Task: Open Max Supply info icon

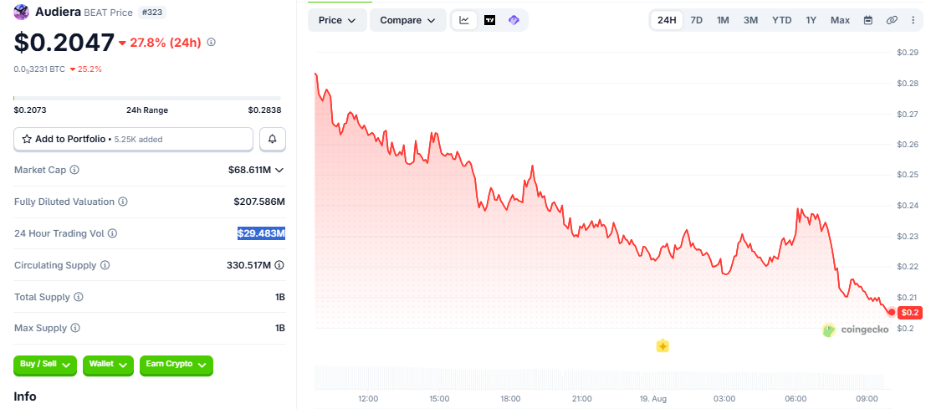Action: [75, 328]
